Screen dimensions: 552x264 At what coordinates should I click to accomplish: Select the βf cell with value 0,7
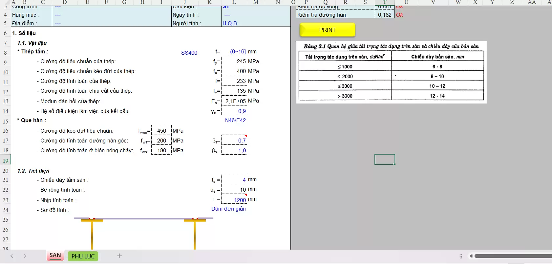click(234, 140)
